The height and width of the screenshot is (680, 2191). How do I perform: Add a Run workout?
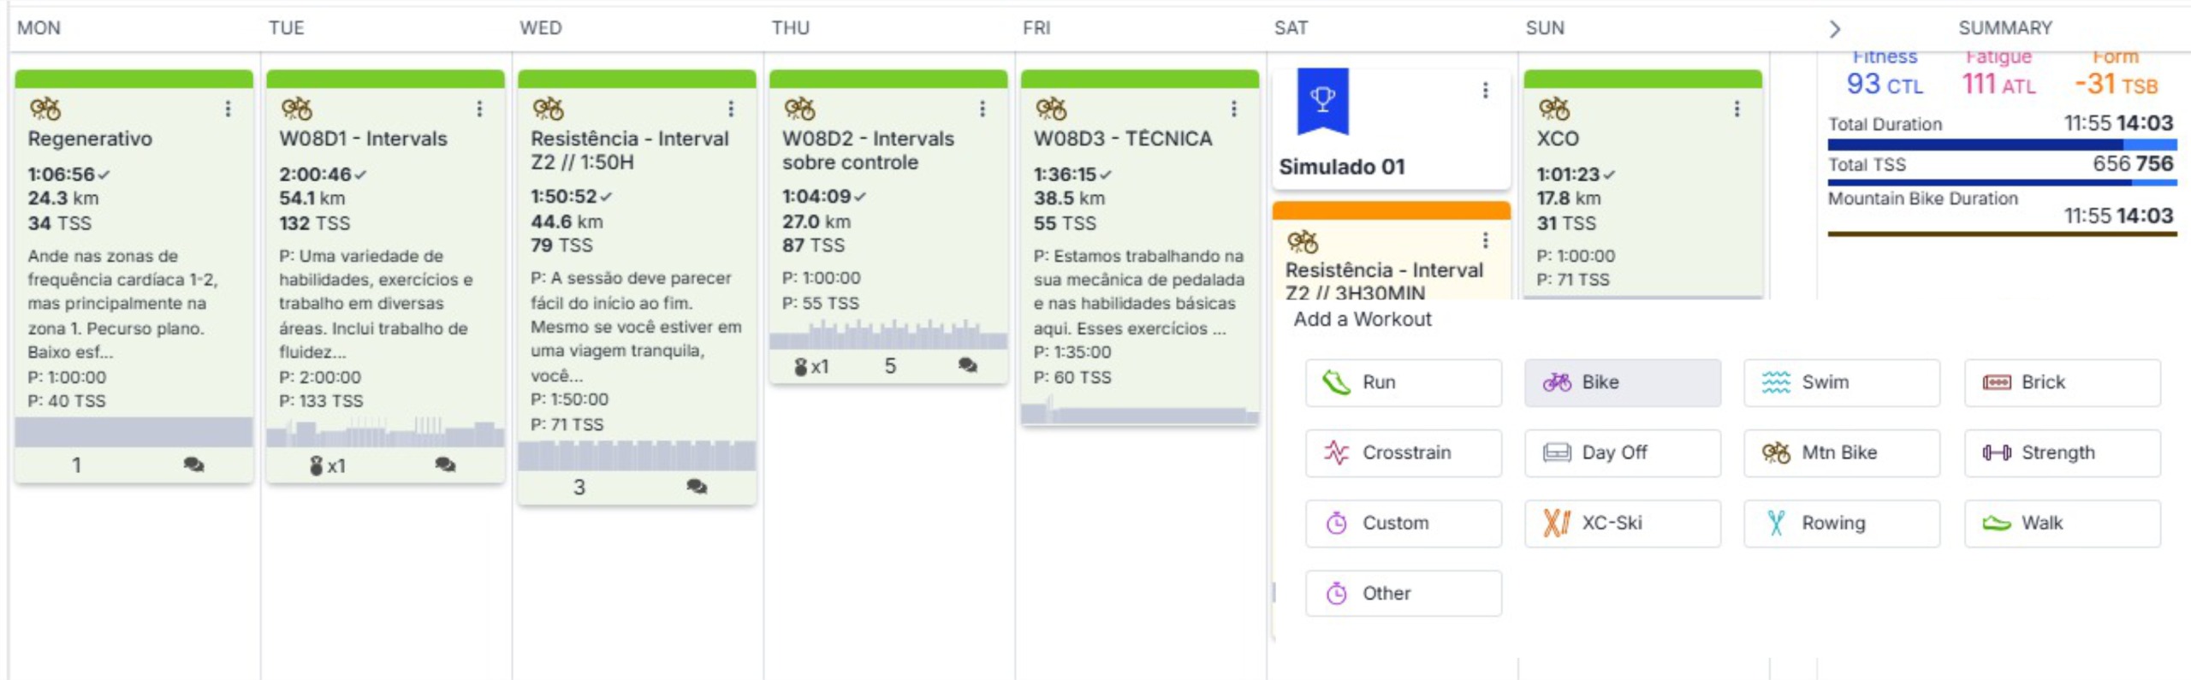click(1403, 382)
